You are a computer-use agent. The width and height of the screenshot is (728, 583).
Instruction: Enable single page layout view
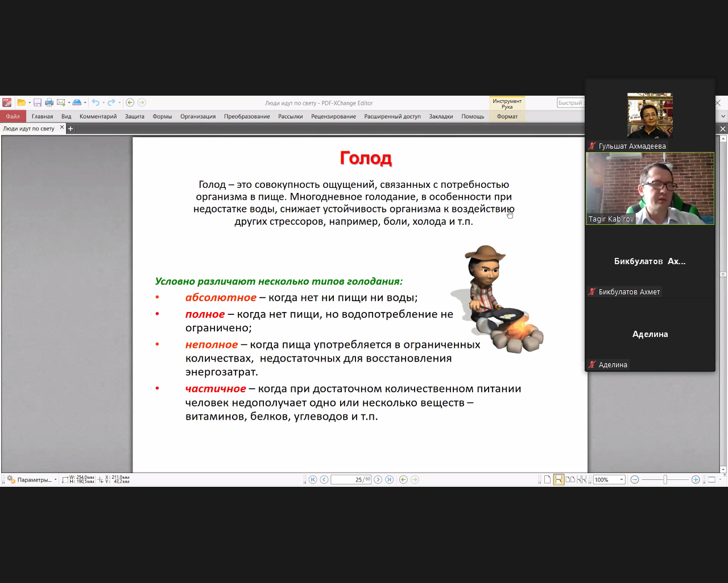click(547, 480)
